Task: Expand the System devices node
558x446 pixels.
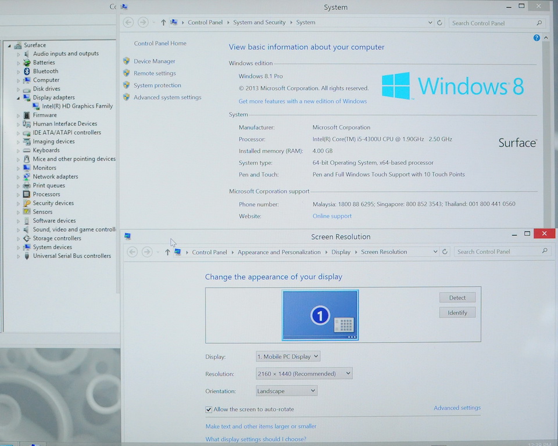Action: [18, 247]
